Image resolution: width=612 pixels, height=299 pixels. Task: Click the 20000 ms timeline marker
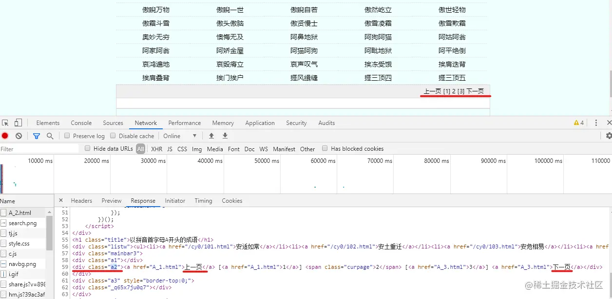(96, 161)
